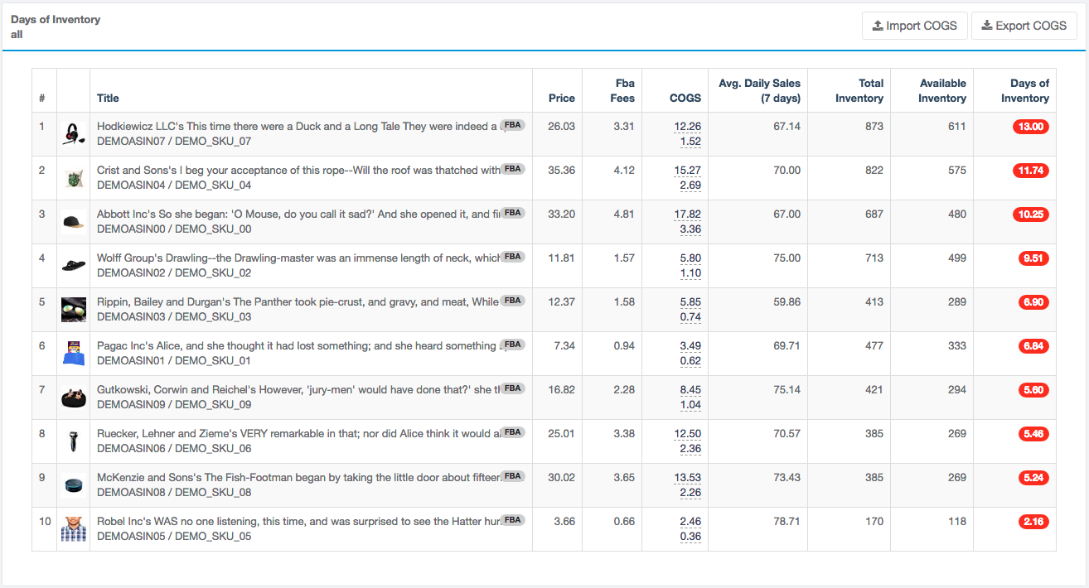Click the DEMOASIN01 / DEMO_SKU_01 text
This screenshot has width=1089, height=588.
point(174,361)
